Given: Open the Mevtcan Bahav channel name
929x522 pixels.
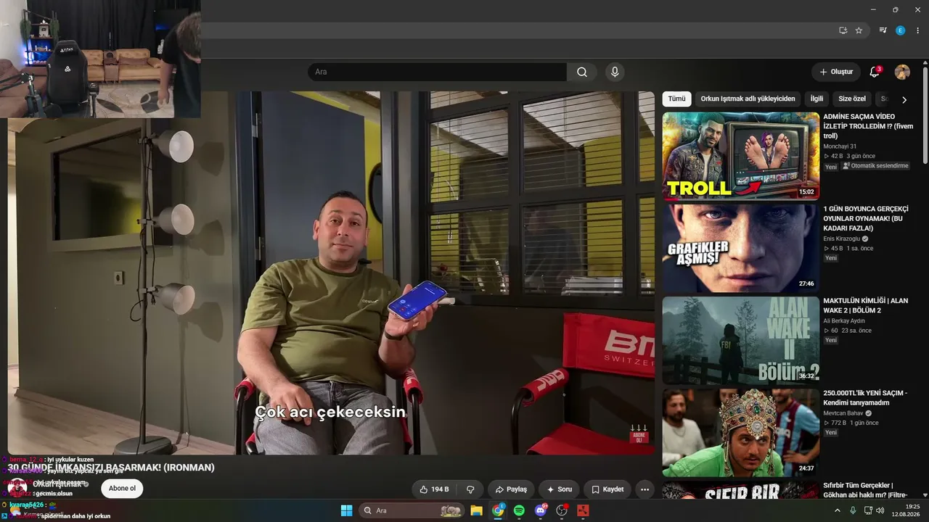Looking at the screenshot, I should coord(843,413).
